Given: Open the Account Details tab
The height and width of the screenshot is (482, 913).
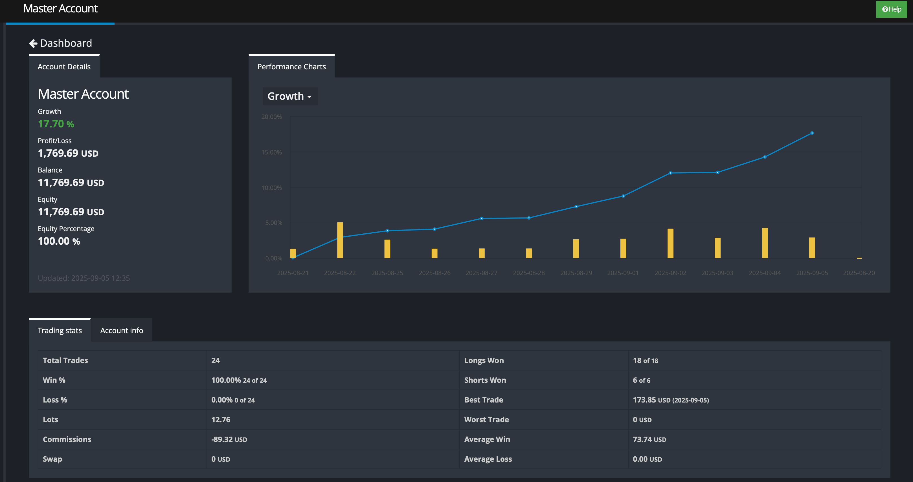Looking at the screenshot, I should (x=64, y=67).
